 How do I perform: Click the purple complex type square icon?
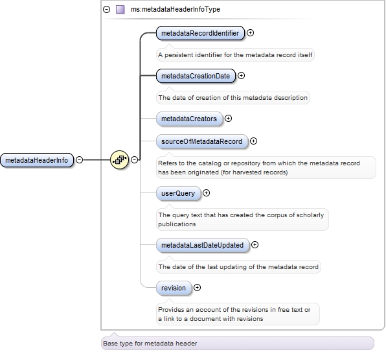click(120, 9)
